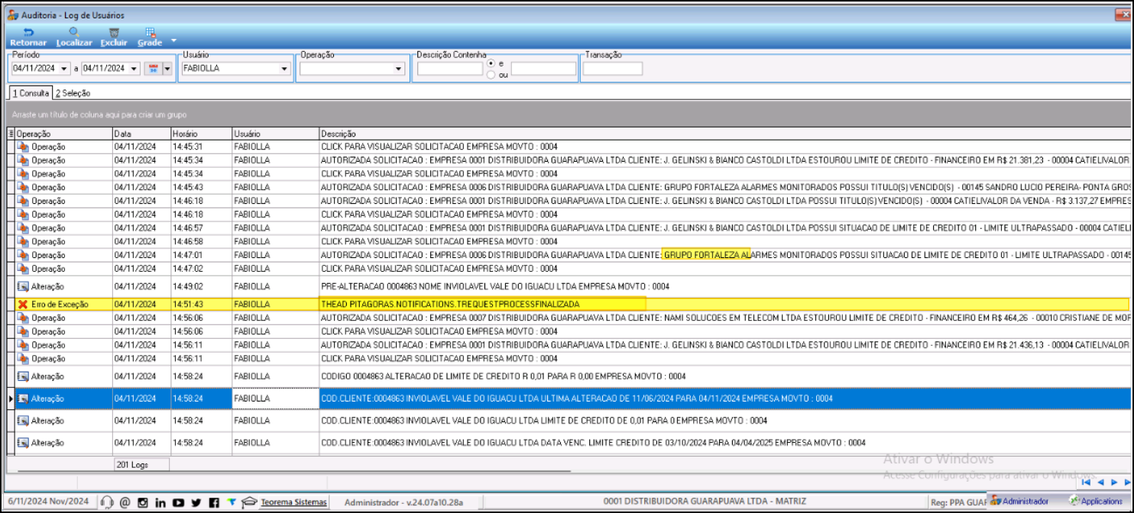Screen dimensions: 1134x513
Task: Open the Instagram icon in status bar
Action: coord(143,502)
